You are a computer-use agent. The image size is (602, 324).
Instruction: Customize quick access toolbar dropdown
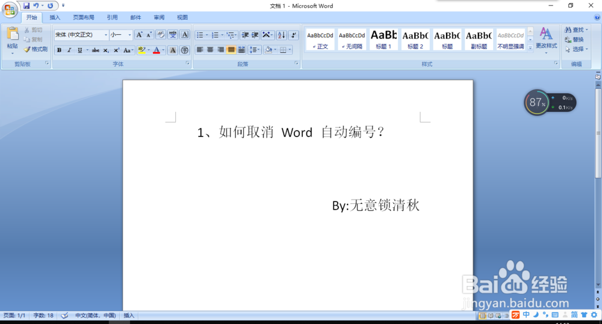pos(63,6)
